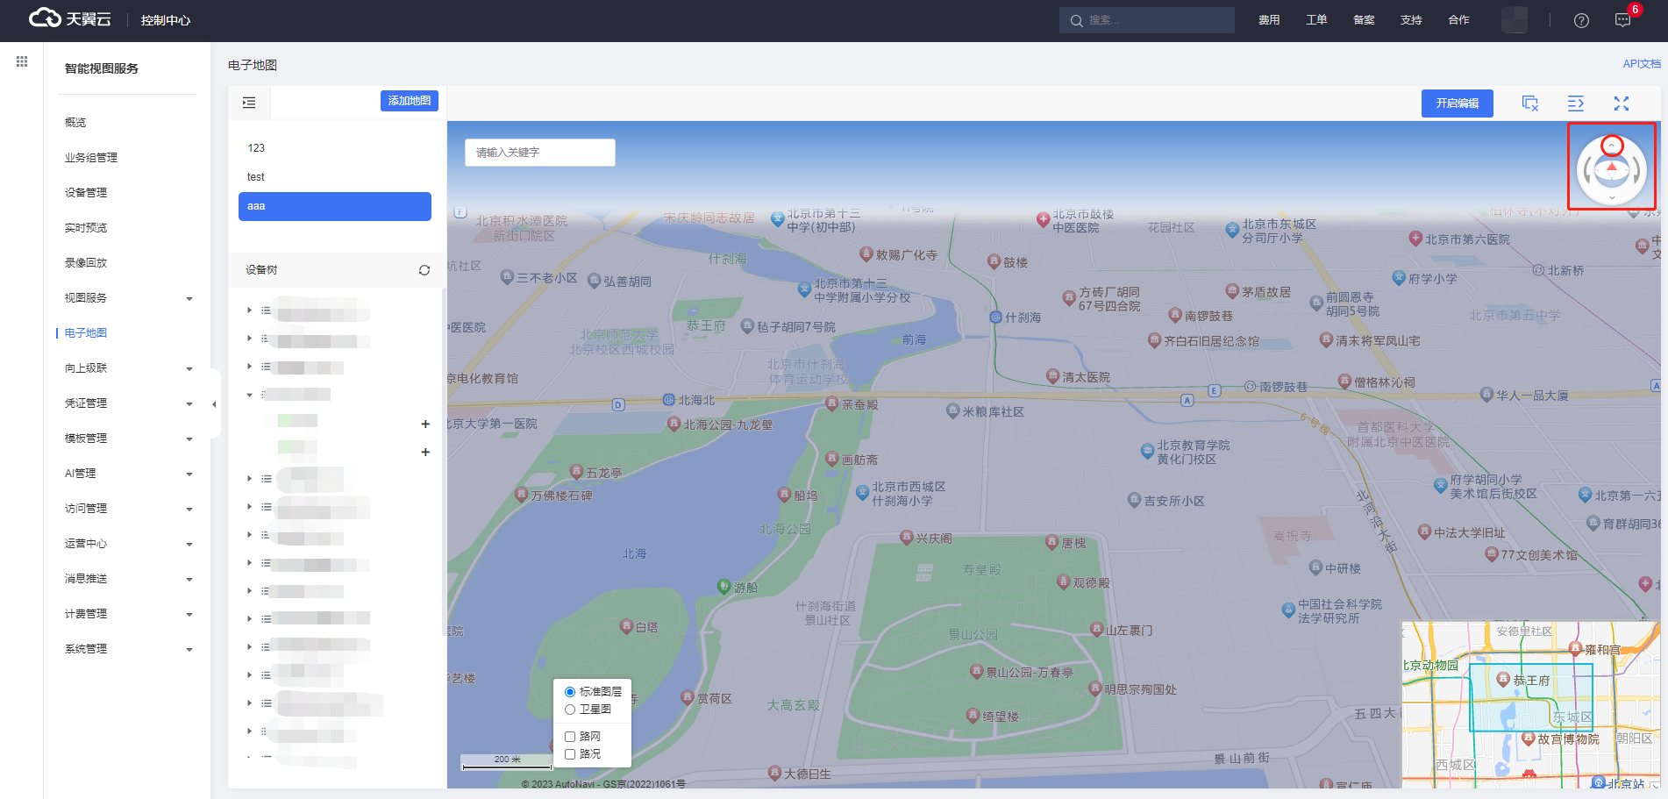
Task: Select the 卫星图 radio option
Action: point(570,710)
